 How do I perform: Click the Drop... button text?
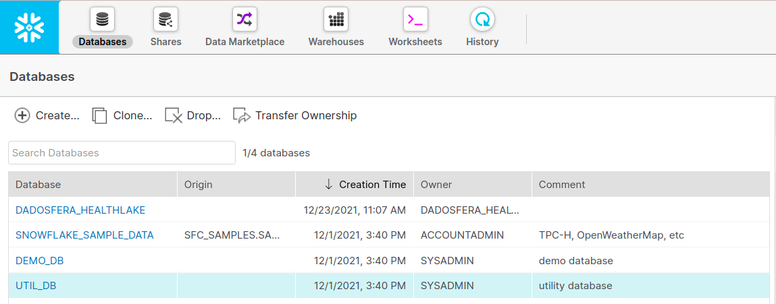pos(203,116)
